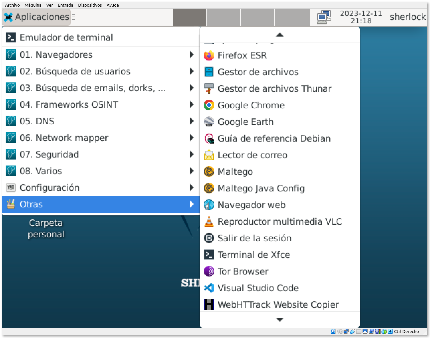Screen dimensions: 430x338
Task: Click the Salir de la sesión icon
Action: (x=209, y=238)
